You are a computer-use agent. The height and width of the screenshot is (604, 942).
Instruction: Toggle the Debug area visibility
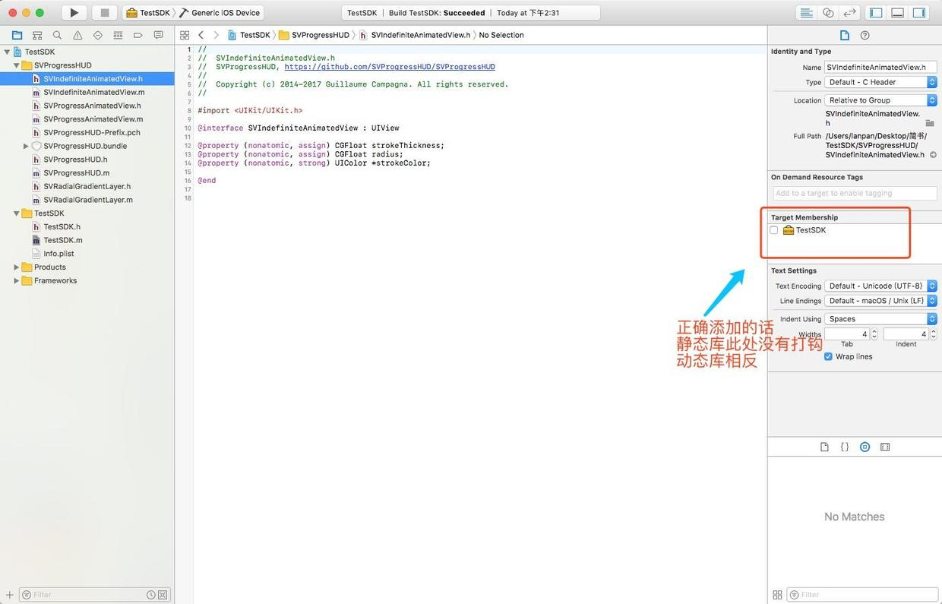click(x=897, y=12)
